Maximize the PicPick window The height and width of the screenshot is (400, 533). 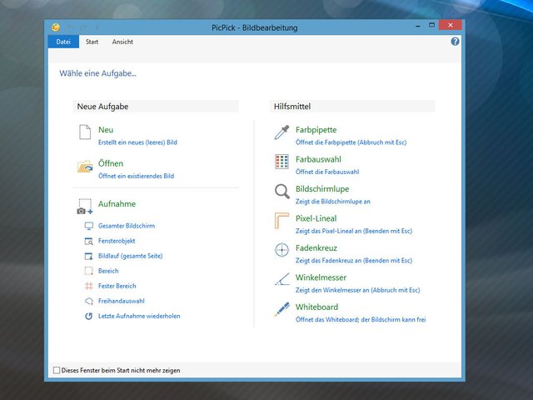431,25
